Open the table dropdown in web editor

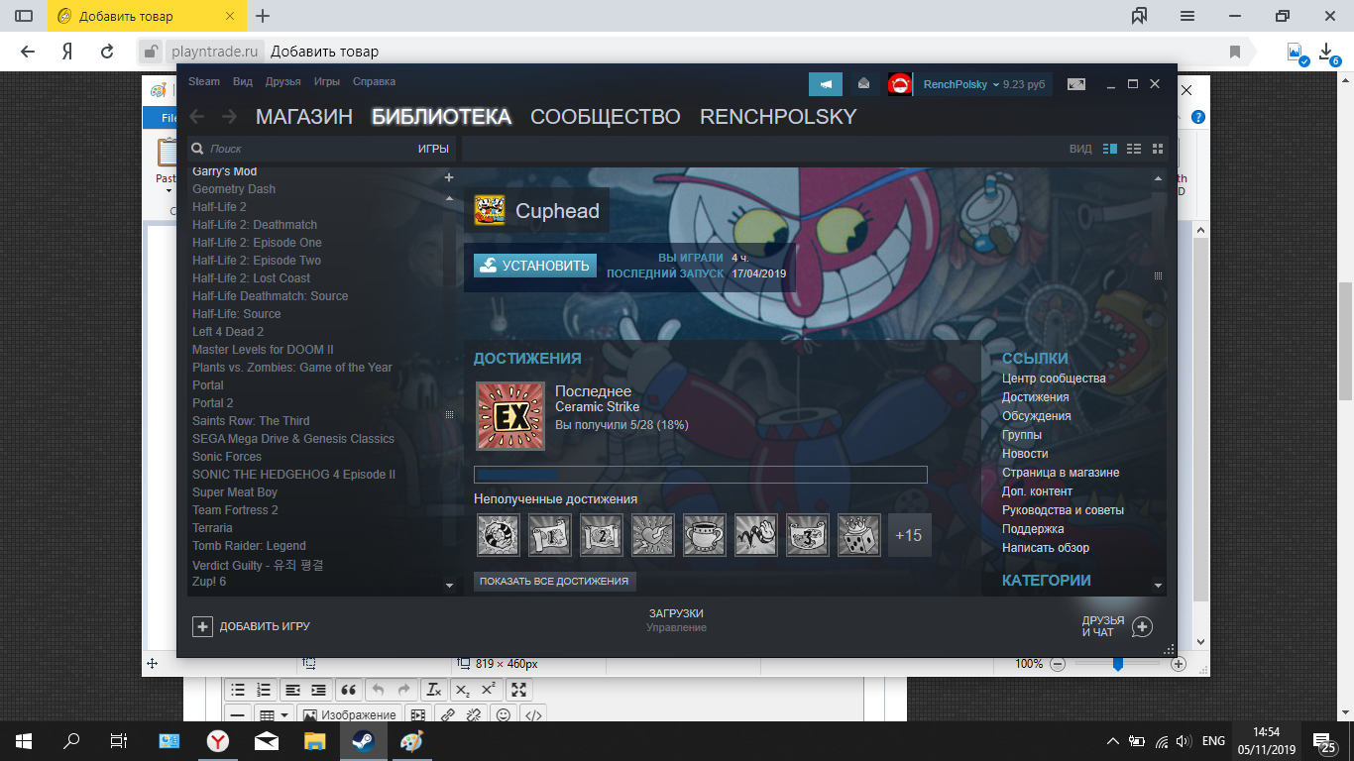pos(274,714)
